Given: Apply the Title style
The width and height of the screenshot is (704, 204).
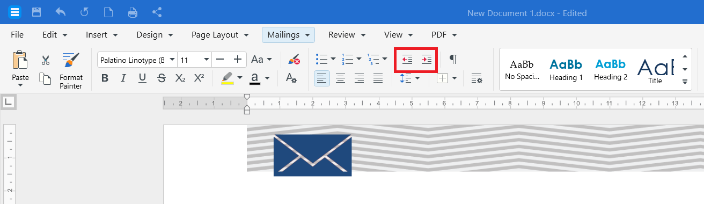Looking at the screenshot, I should (655, 70).
